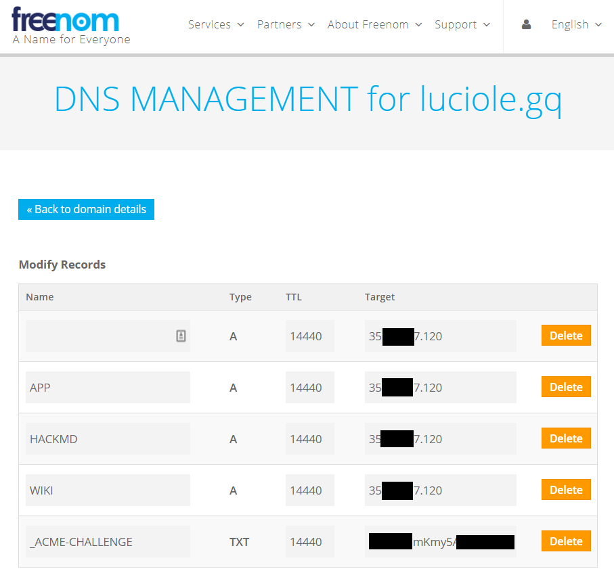Delete the HACKMD record
Image resolution: width=614 pixels, height=571 pixels.
566,438
